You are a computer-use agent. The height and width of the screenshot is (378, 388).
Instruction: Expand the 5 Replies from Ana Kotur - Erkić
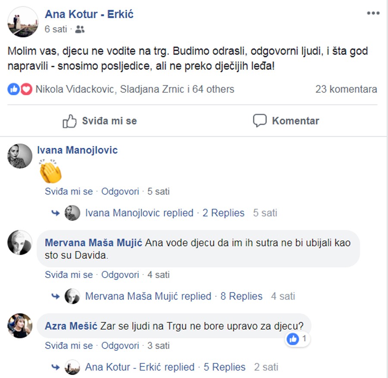pyautogui.click(x=224, y=367)
